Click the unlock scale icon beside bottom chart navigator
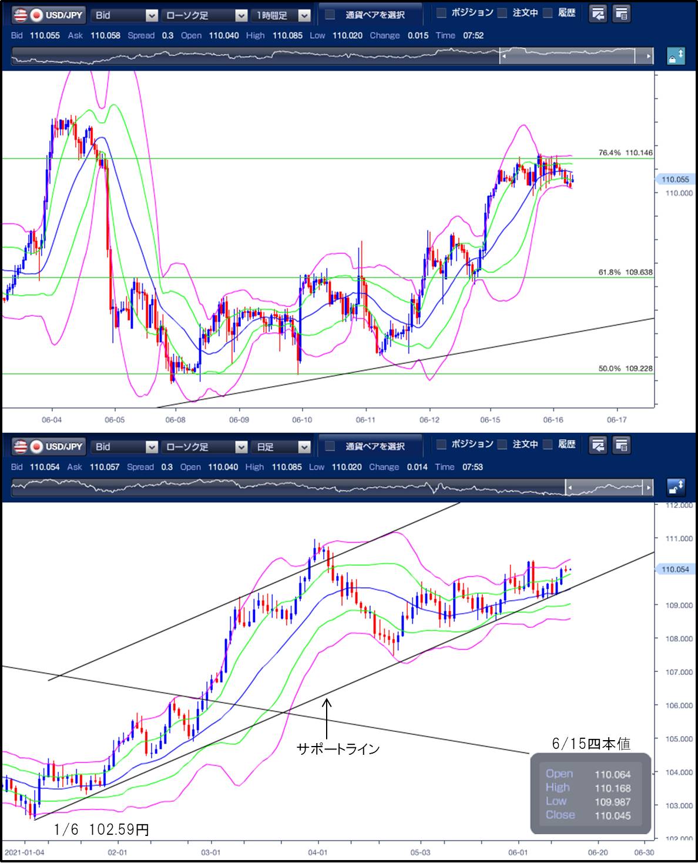Screen dimensions: 698x863 [x=676, y=487]
